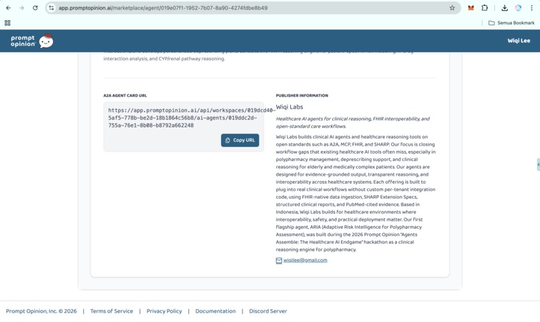The image size is (540, 322).
Task: Open browser downloads icon
Action: click(504, 8)
